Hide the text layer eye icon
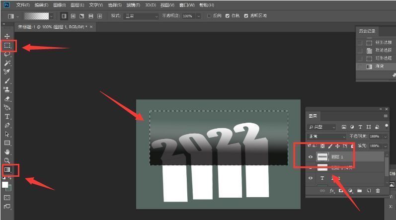This screenshot has height=220, width=396. coord(311,178)
